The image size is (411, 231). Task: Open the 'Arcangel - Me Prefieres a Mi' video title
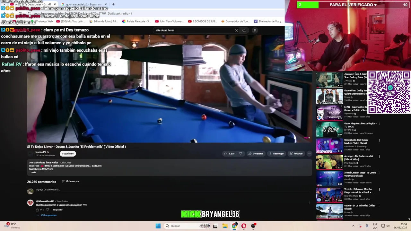[x=359, y=158]
